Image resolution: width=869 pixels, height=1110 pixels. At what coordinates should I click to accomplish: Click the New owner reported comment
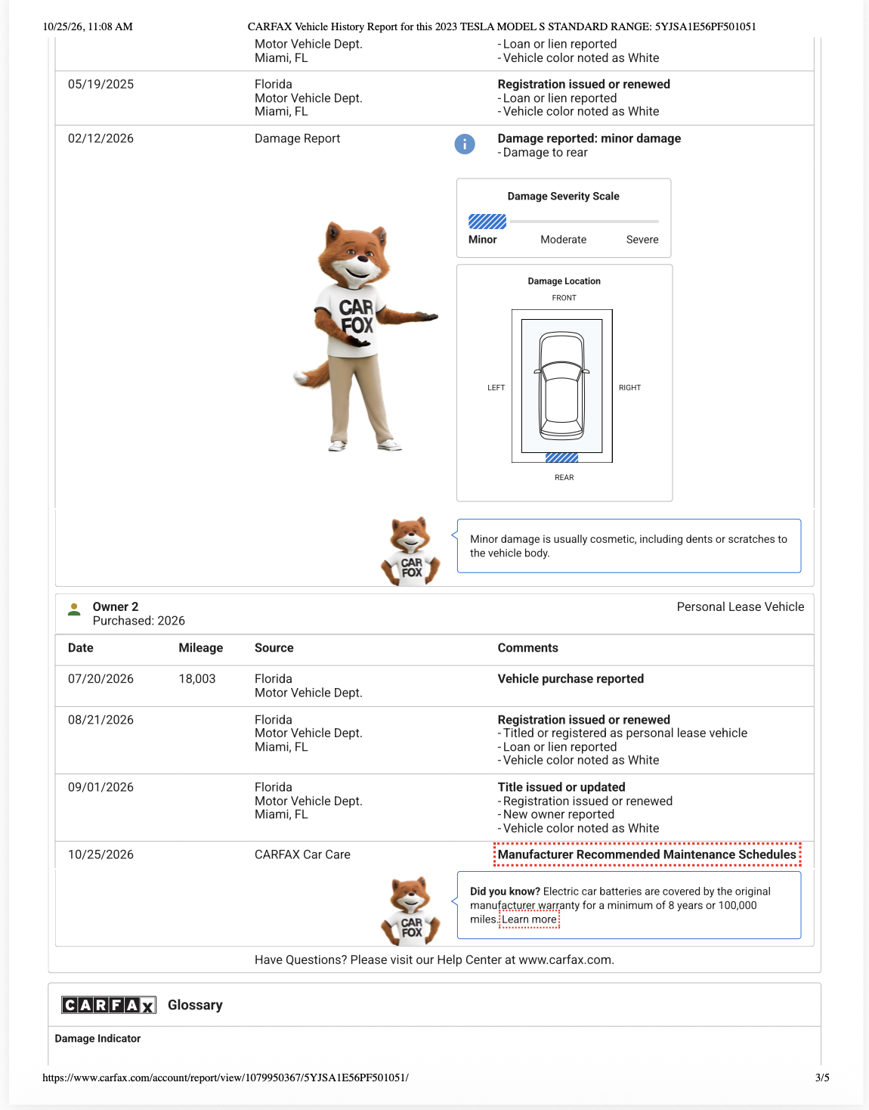[x=556, y=814]
